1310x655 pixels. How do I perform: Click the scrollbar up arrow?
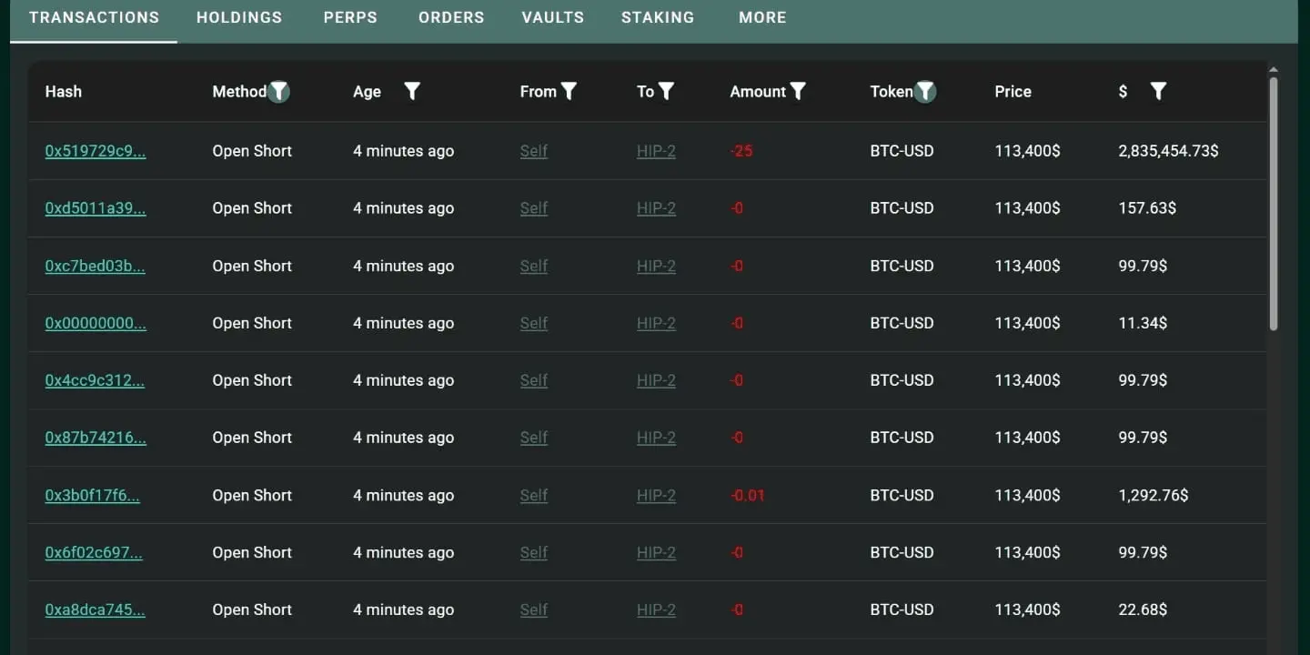(1273, 70)
